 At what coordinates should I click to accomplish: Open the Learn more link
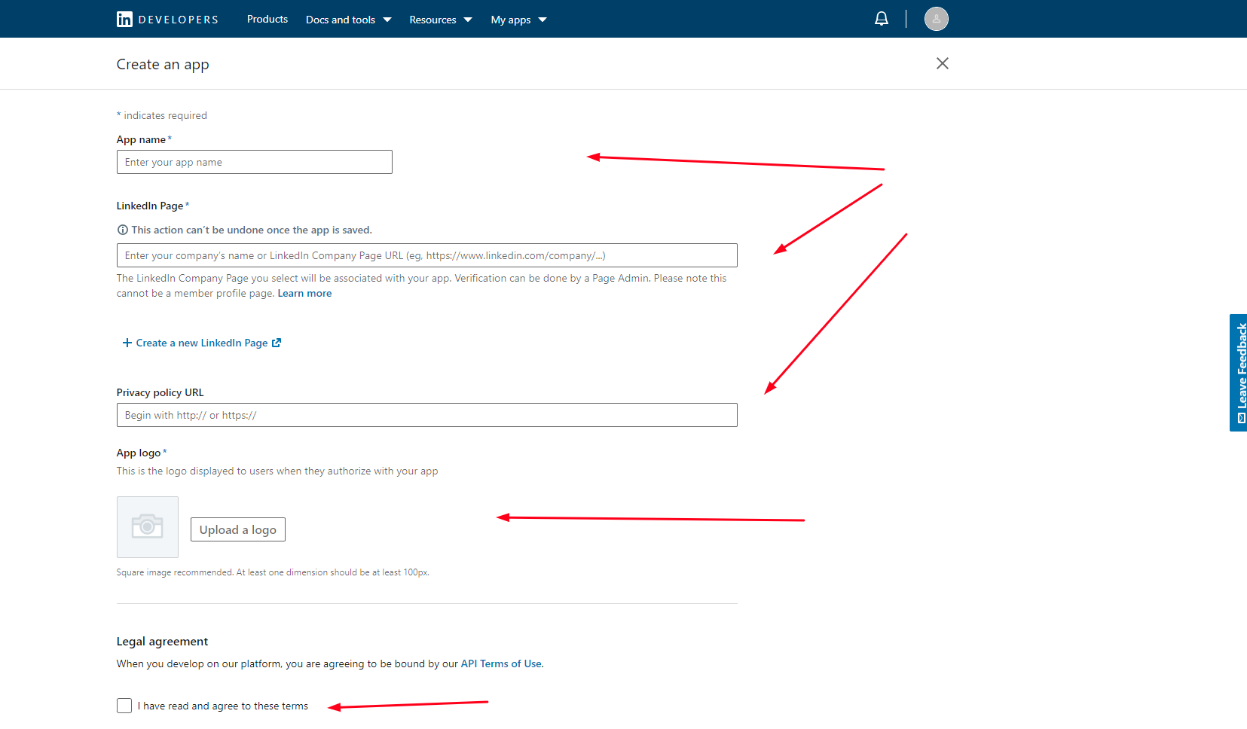coord(304,294)
